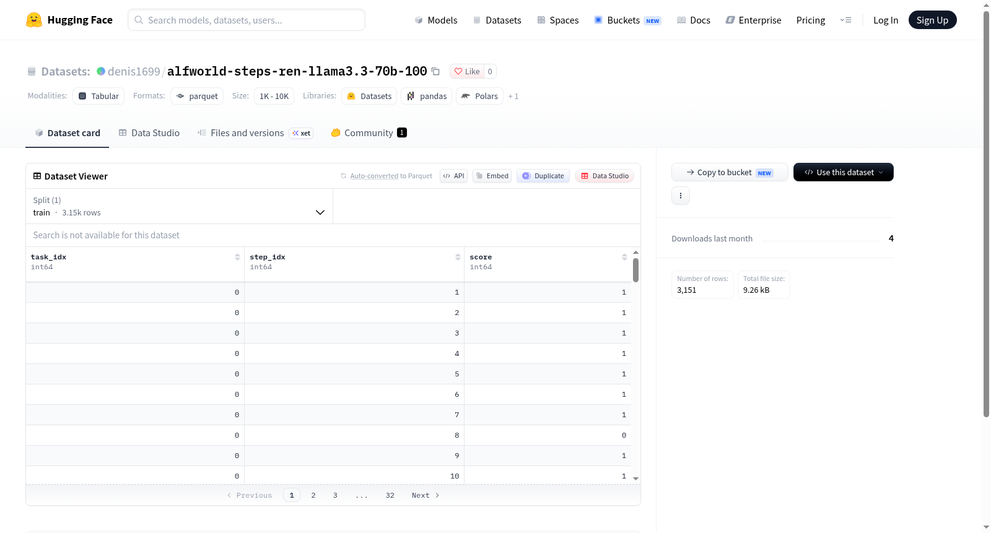The image size is (991, 533).
Task: Click the API button in viewer
Action: 453,176
